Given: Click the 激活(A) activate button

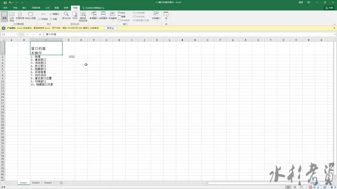Looking at the screenshot, I should point(111,28).
